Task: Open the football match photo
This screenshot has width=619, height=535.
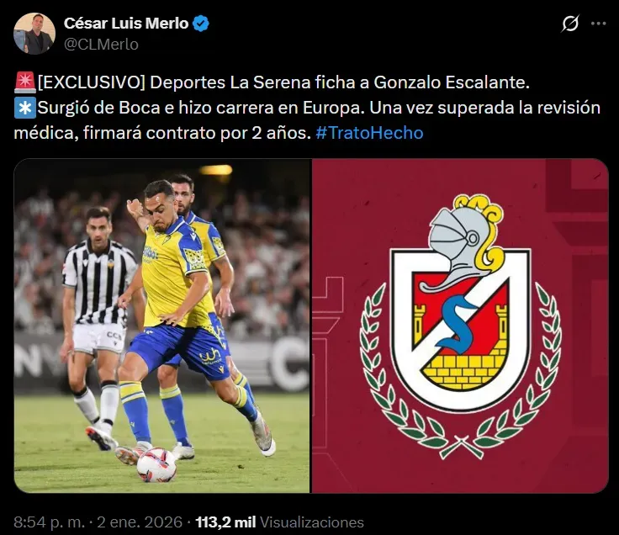Action: [161, 326]
